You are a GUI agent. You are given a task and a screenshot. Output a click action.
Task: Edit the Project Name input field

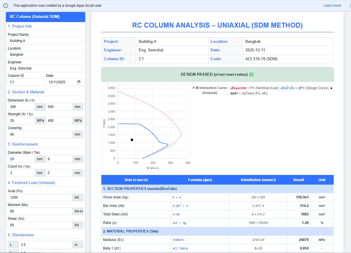[46, 41]
